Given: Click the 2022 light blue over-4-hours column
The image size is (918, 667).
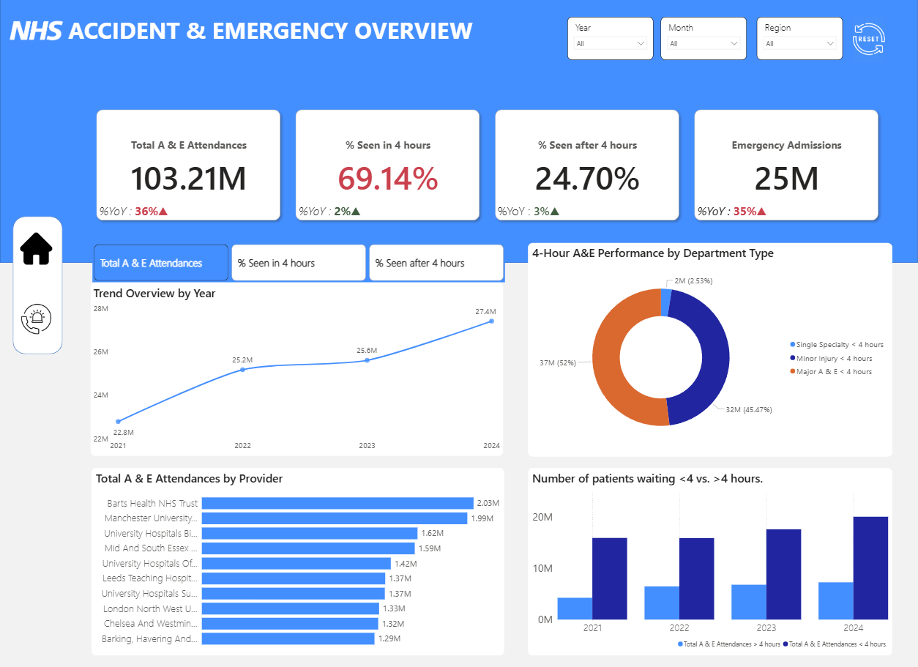Looking at the screenshot, I should point(662,603).
